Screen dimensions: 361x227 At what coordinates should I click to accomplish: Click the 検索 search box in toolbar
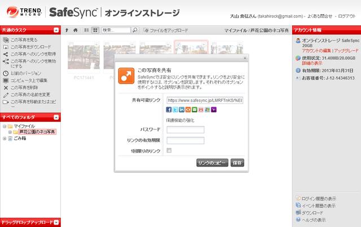coord(116,30)
